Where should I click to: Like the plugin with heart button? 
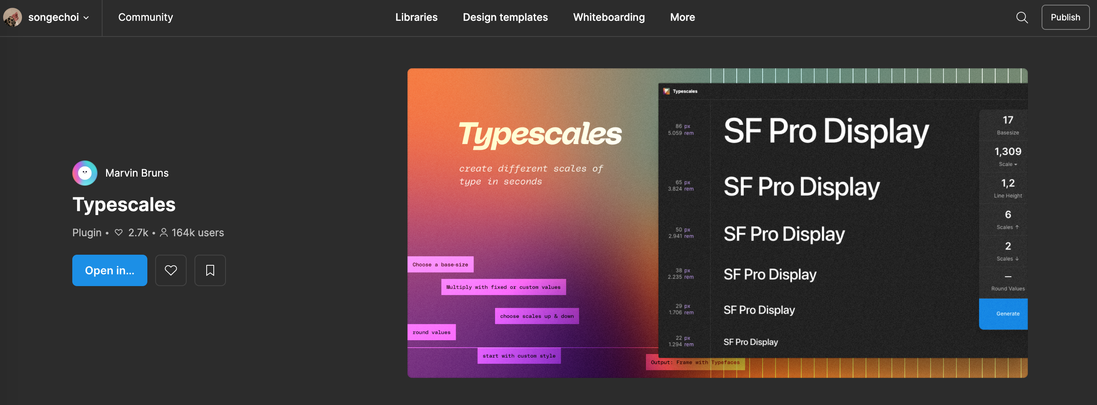tap(171, 270)
